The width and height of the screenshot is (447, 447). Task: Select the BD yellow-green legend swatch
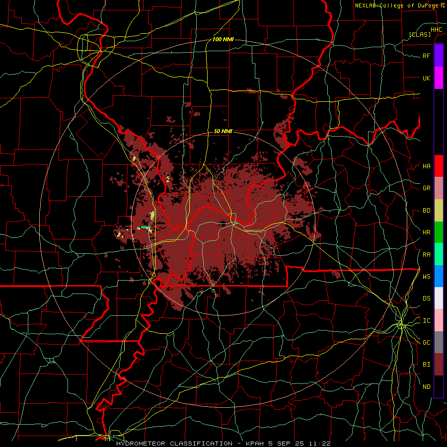[439, 210]
